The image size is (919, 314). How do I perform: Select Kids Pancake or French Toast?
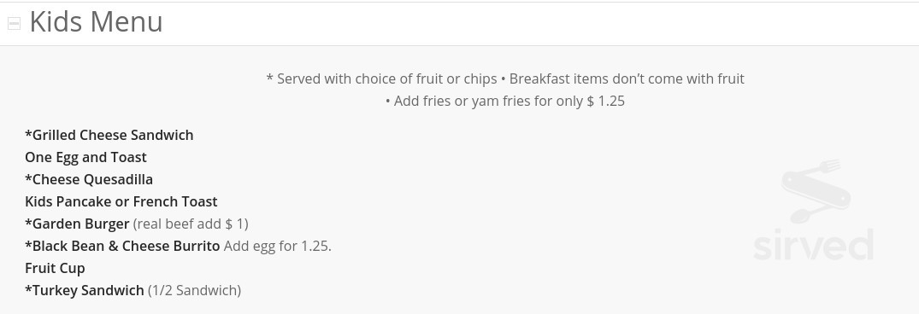click(121, 201)
